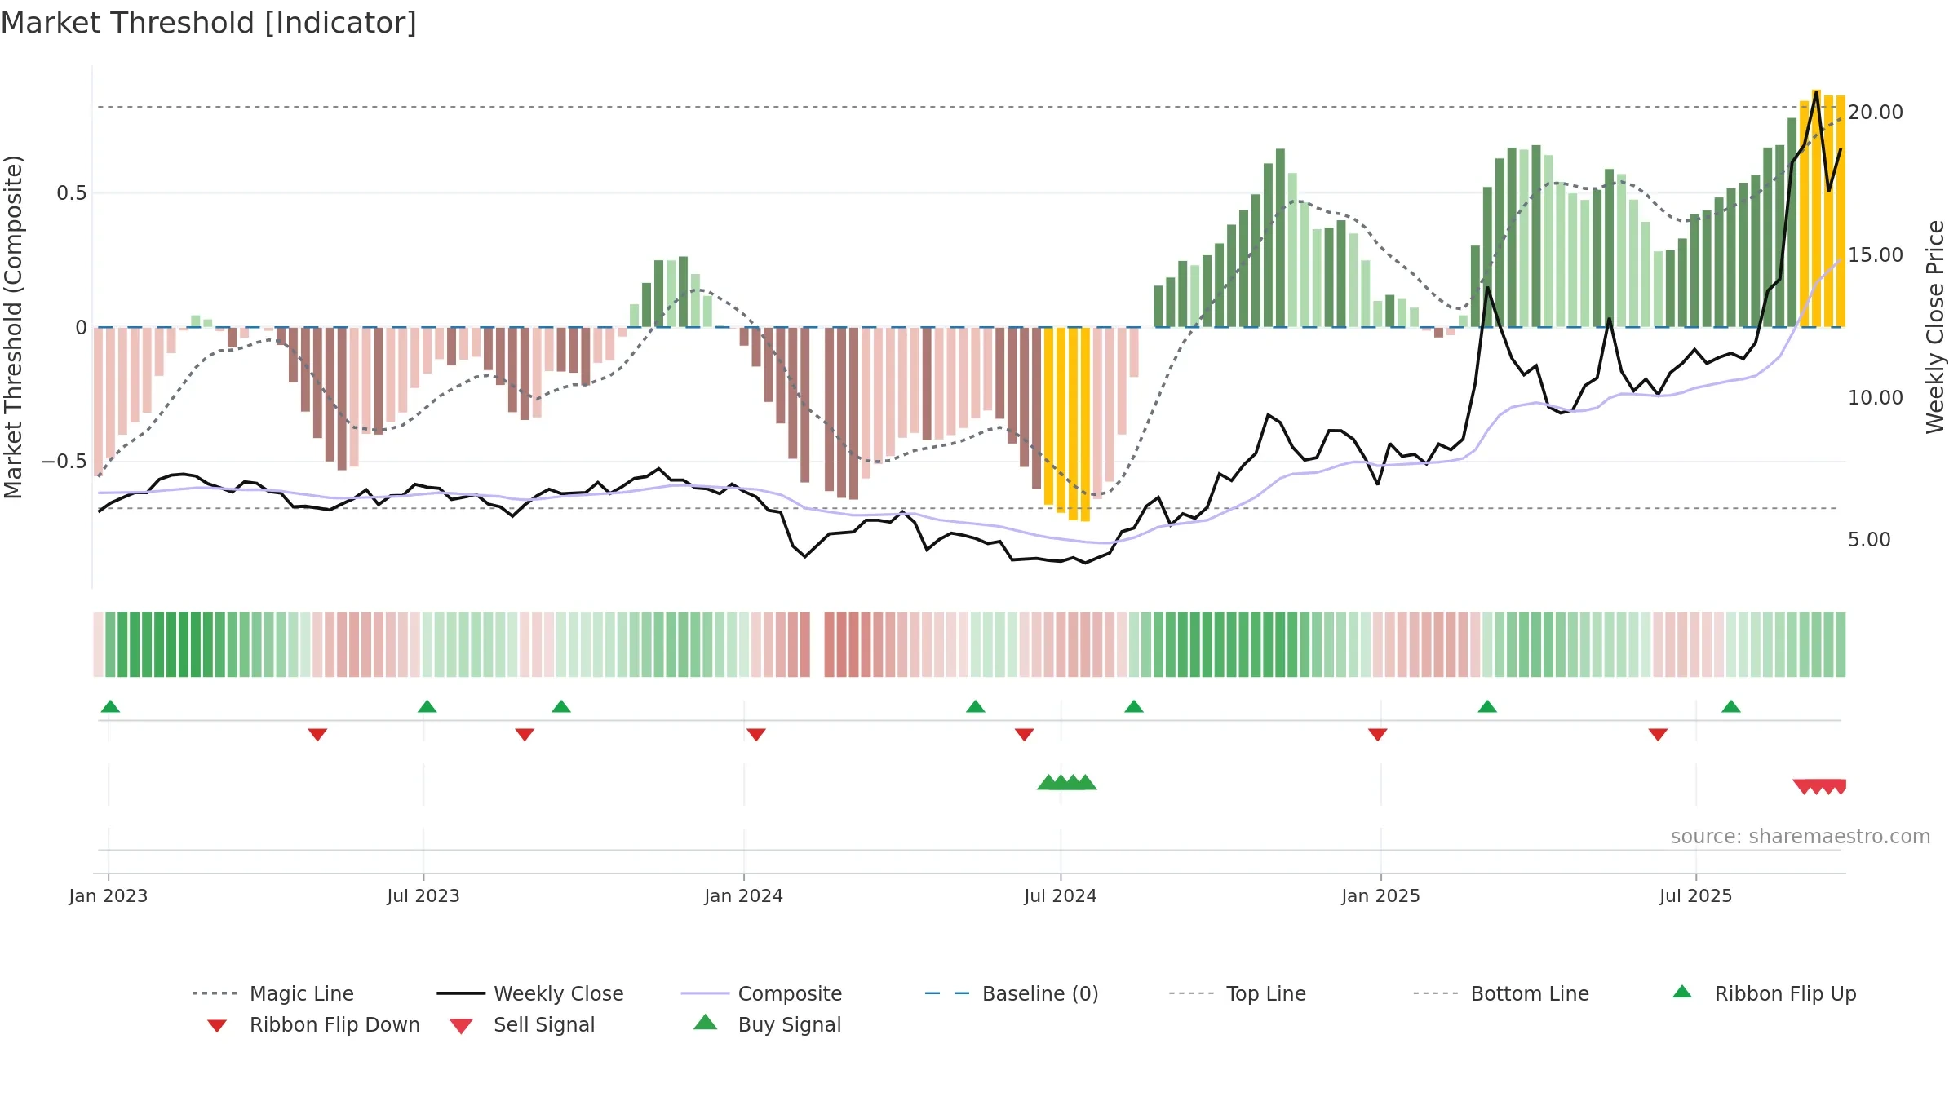Toggle the Buy Signal legend entry

point(767,1024)
